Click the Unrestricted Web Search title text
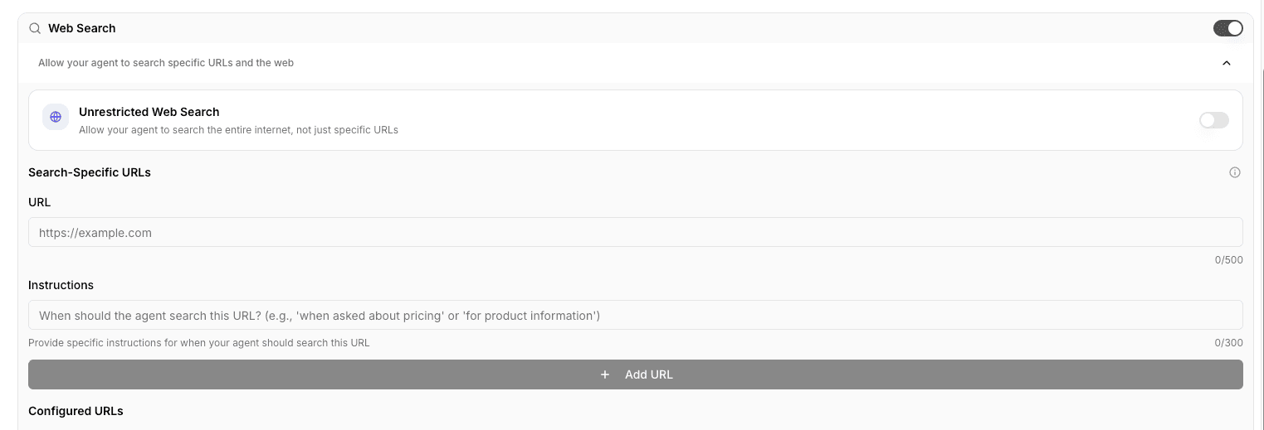1264x430 pixels. [149, 112]
